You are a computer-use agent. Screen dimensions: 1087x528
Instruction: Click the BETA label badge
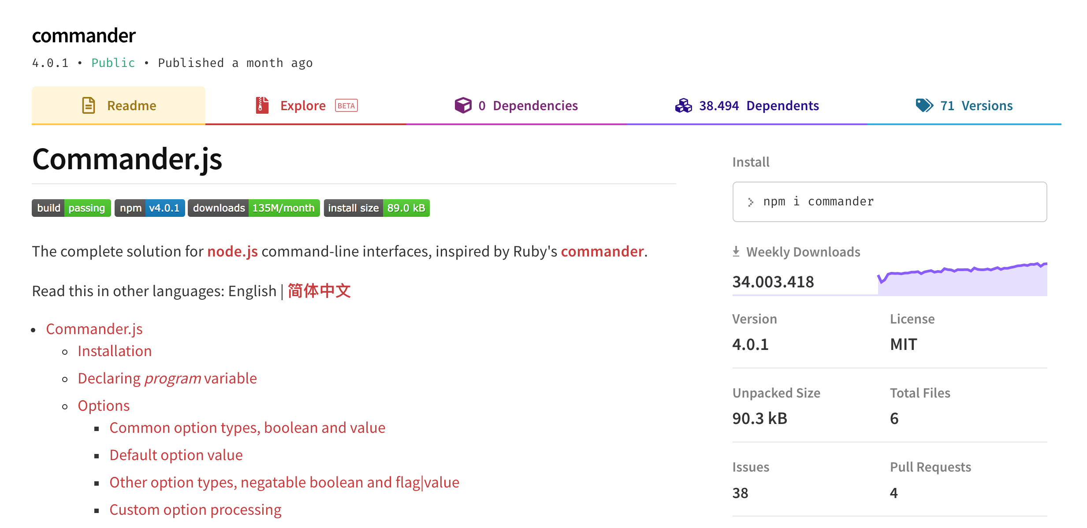pyautogui.click(x=346, y=106)
